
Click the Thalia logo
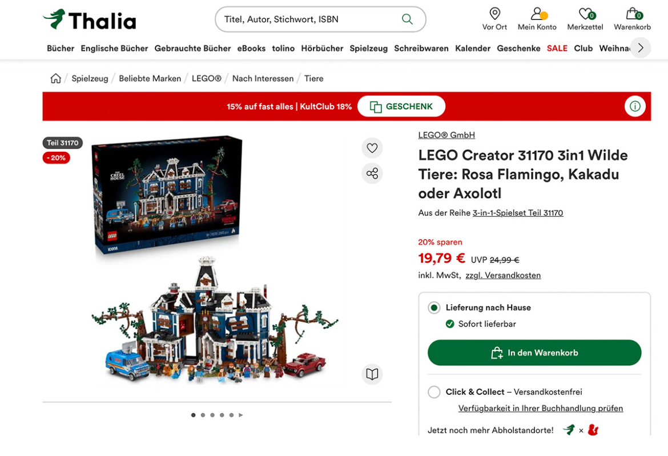point(90,19)
